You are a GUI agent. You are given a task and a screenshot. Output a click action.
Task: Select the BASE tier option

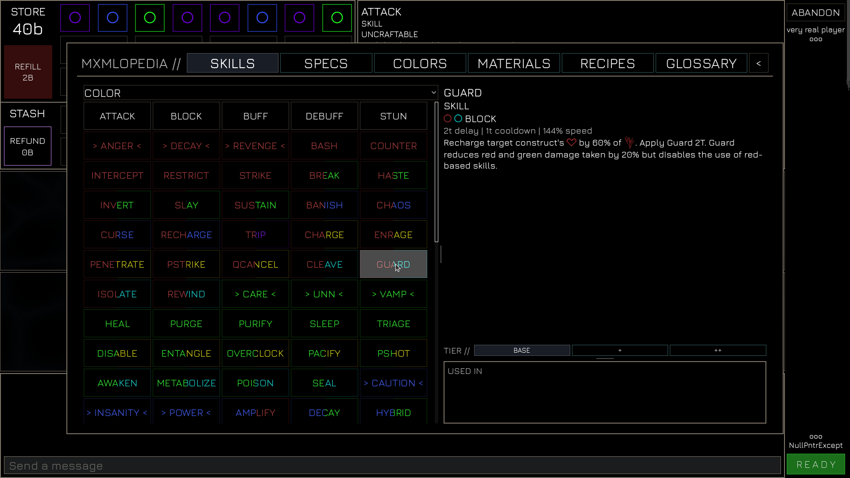pyautogui.click(x=522, y=350)
